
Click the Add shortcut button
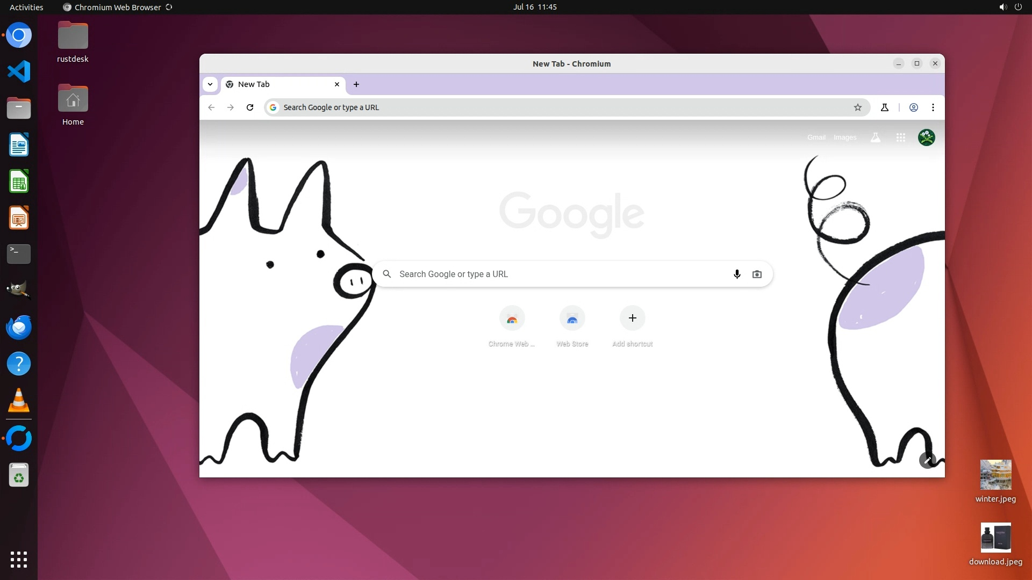click(x=632, y=318)
